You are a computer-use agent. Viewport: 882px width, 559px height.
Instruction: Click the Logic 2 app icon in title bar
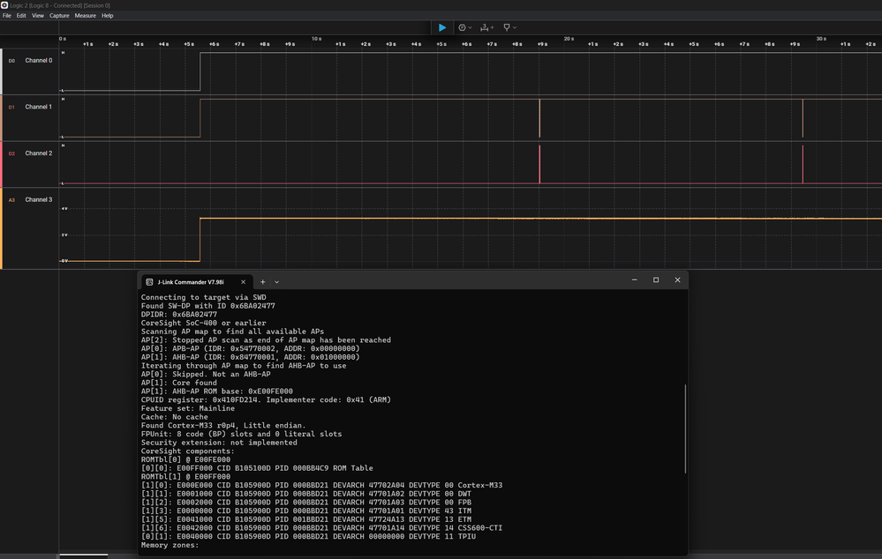[x=4, y=5]
